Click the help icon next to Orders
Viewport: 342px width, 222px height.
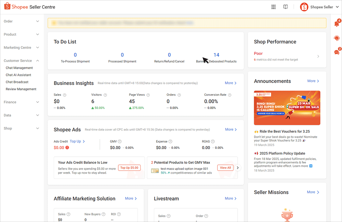click(x=179, y=95)
